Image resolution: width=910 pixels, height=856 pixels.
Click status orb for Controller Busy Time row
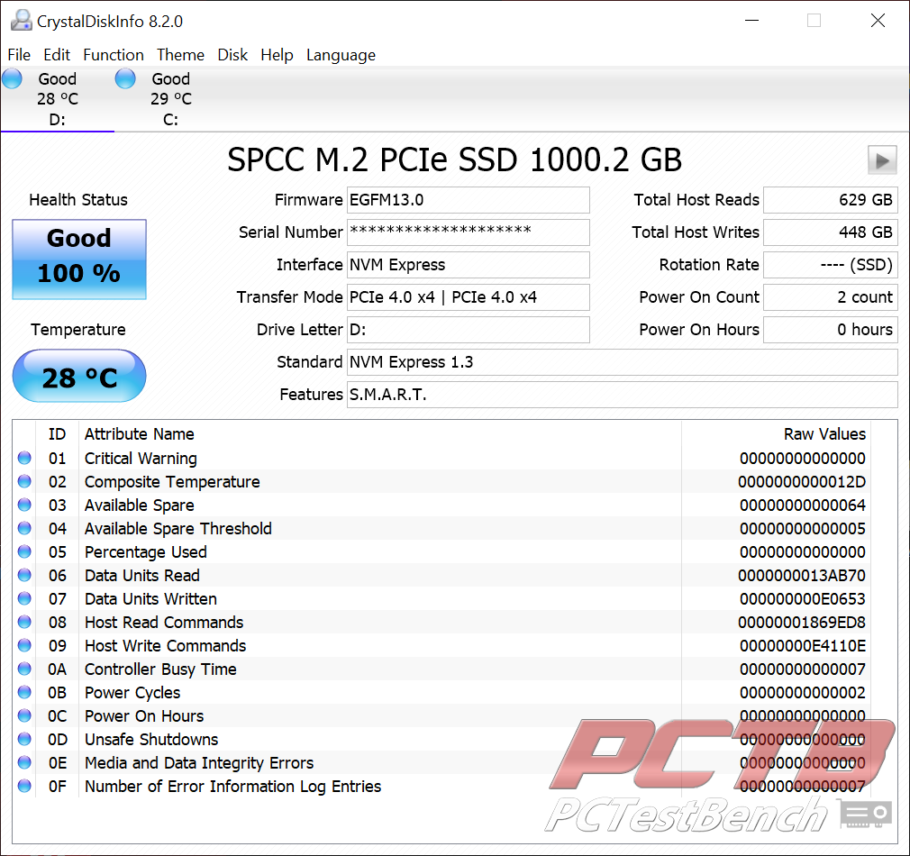24,669
